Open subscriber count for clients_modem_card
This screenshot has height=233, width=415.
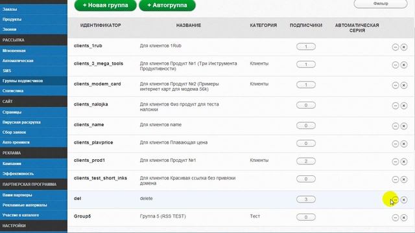pyautogui.click(x=306, y=85)
